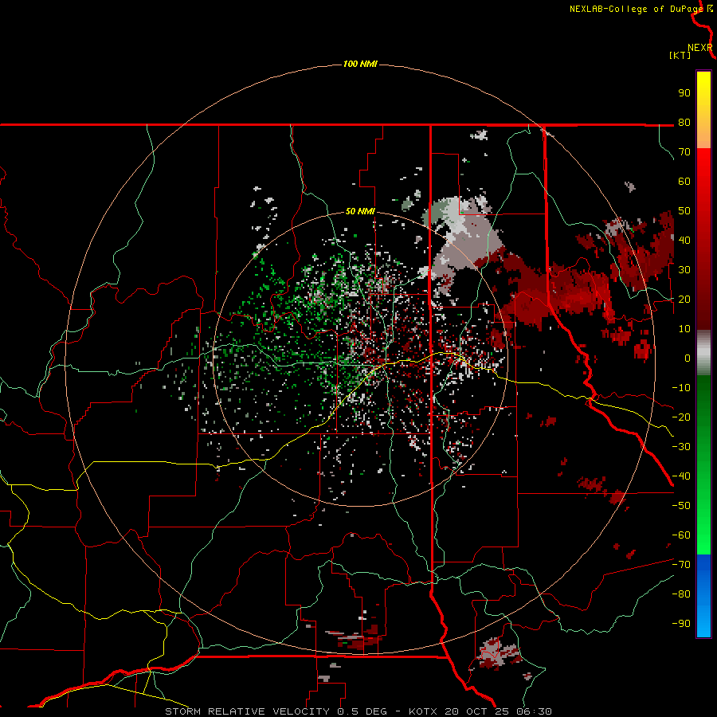
Task: Click the 0 value on the velocity scale
Action: point(688,358)
